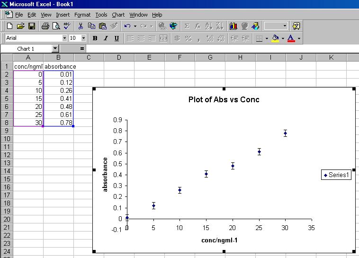Open the Undo history dropdown arrow
This screenshot has width=359, height=258.
click(135, 26)
